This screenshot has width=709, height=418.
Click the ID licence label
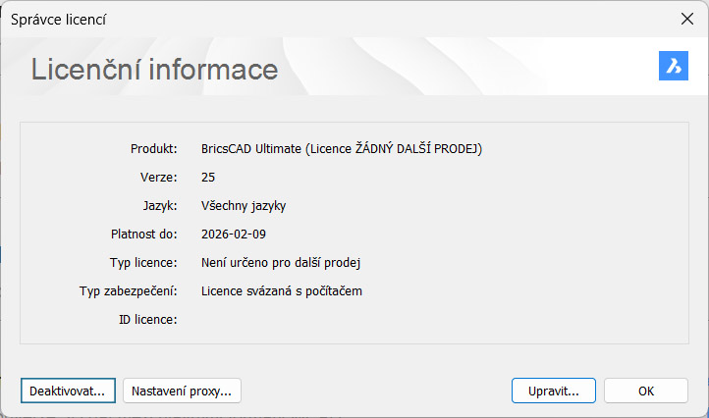point(145,320)
